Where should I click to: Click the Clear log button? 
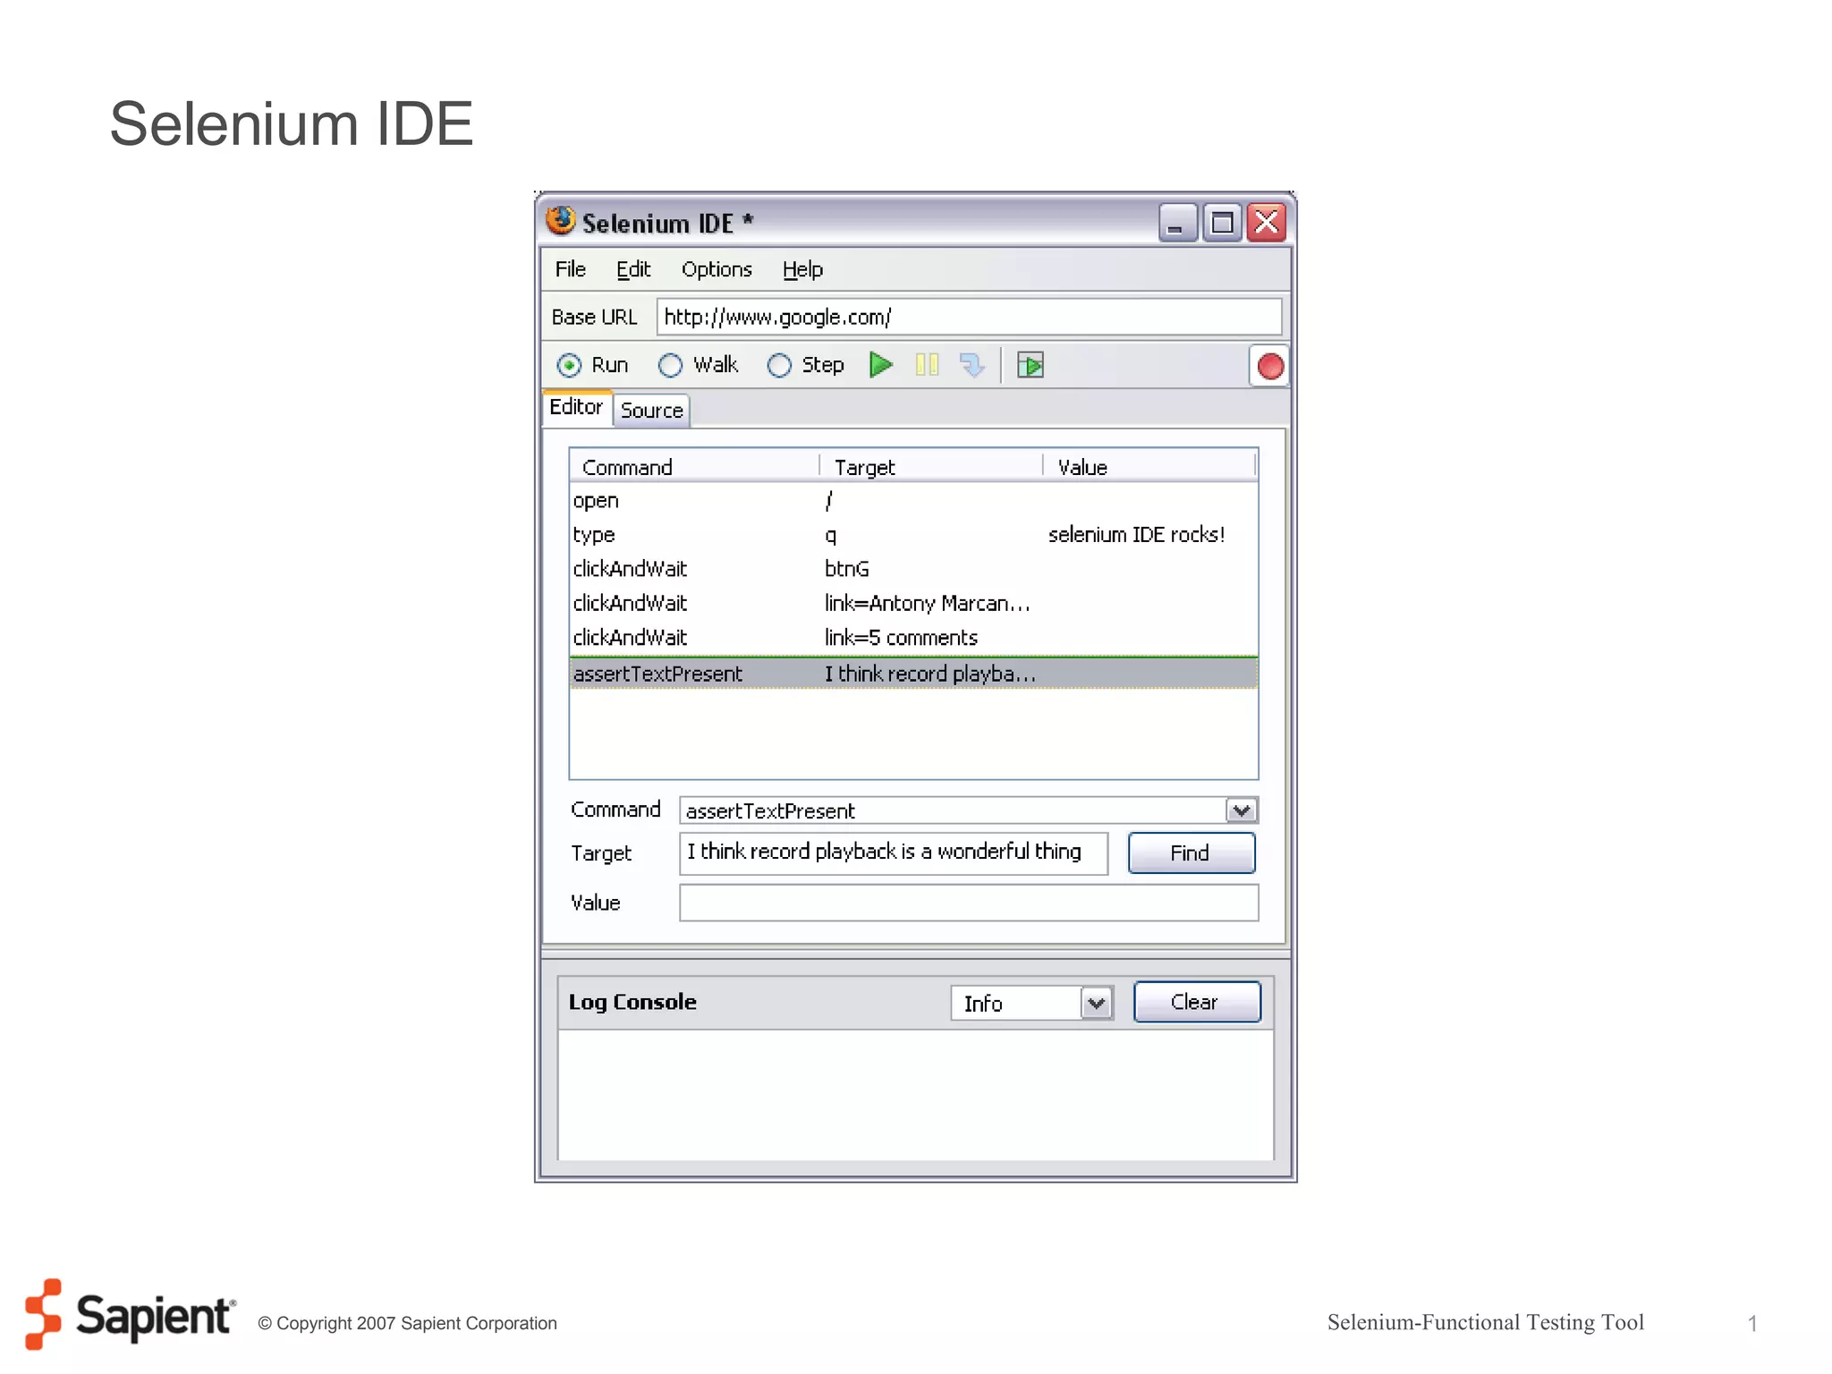[1196, 1002]
